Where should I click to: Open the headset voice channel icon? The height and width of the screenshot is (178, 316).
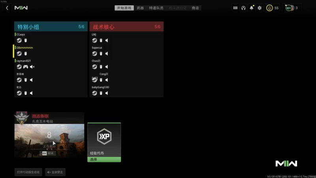click(243, 8)
